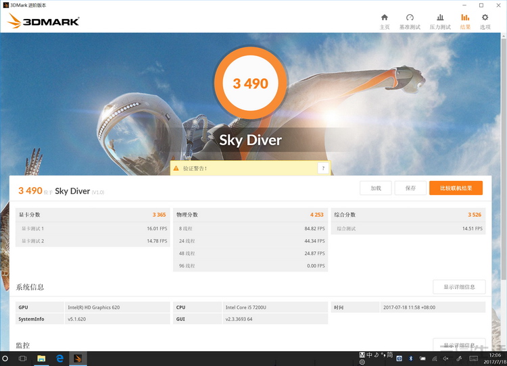Click 显示详细信息 next to 监控
507x366 pixels.
[x=459, y=344]
